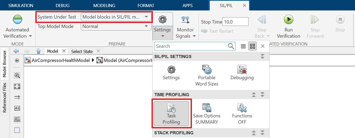This screenshot has height=138, width=355.
Task: Click the Zoom In tool in the palette
Action: point(17,75)
